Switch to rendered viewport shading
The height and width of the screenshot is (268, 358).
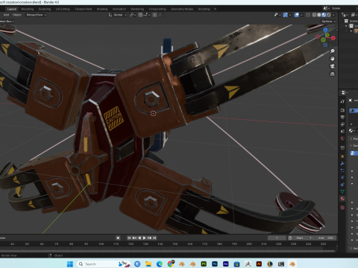click(329, 15)
